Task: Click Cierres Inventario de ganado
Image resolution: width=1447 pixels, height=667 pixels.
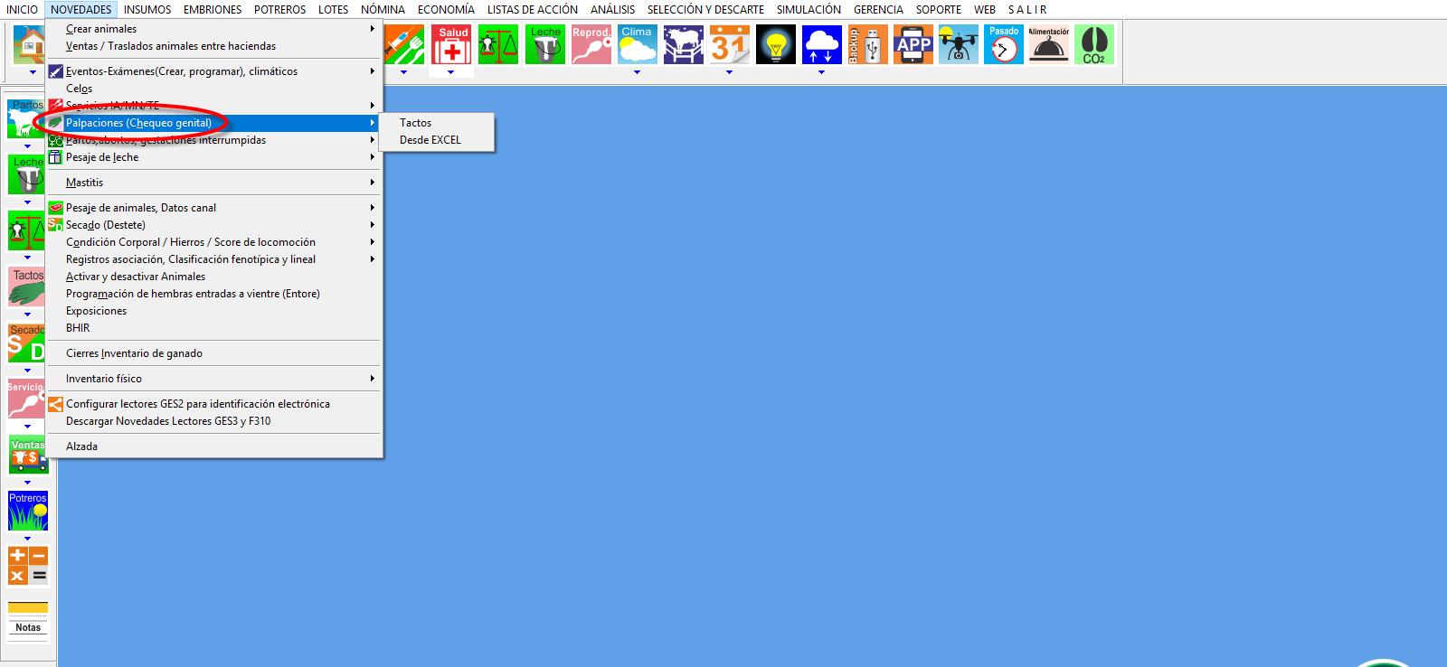Action: (134, 353)
